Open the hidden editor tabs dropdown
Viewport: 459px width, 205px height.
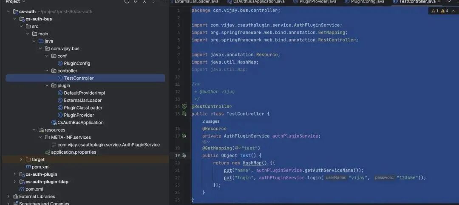tap(449, 1)
